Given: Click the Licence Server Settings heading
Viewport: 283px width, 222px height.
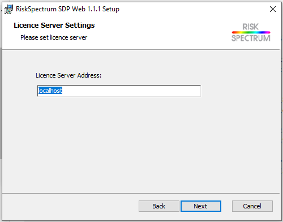Looking at the screenshot, I should 54,25.
